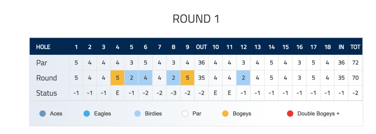This screenshot has width=376, height=134.
Task: Click the birdie cell for hole 12
Action: (243, 78)
